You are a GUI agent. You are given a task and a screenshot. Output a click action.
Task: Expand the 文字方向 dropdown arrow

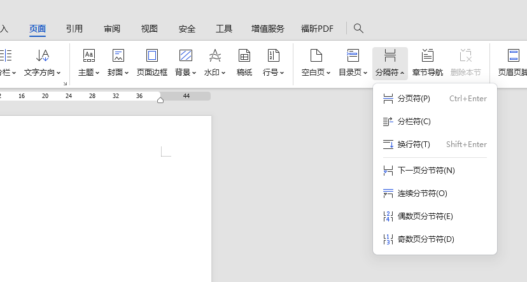click(x=59, y=73)
